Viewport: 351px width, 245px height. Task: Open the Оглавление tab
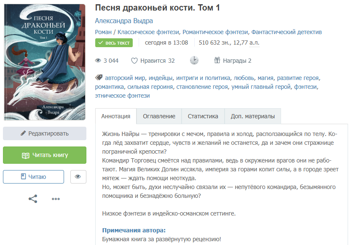159,116
